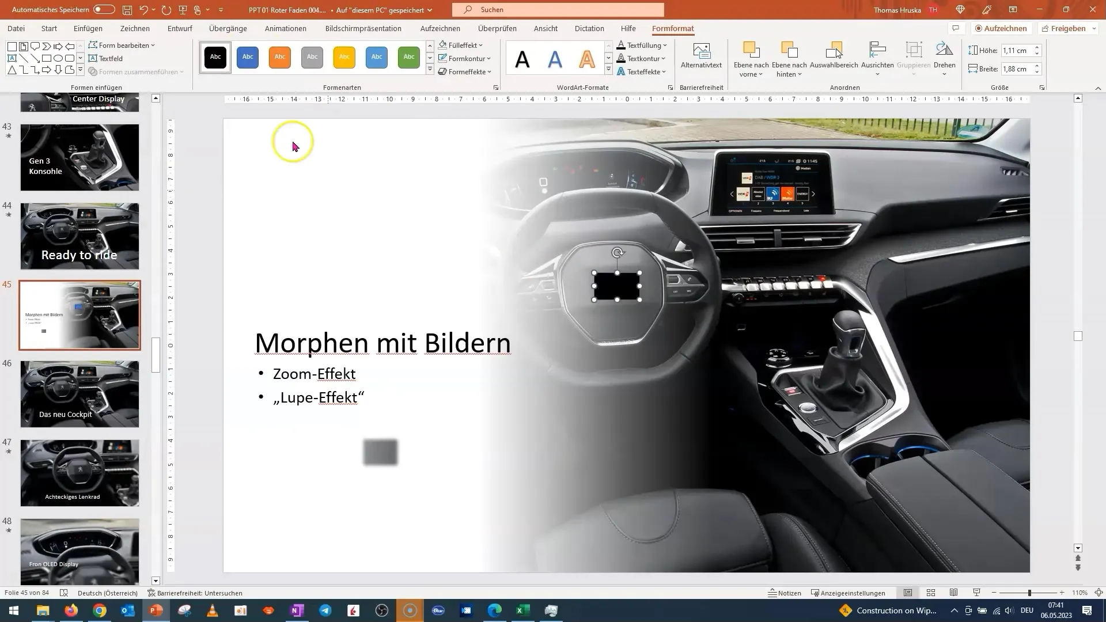Click the PowerPoint taskbar icon
The width and height of the screenshot is (1106, 622).
click(x=157, y=612)
